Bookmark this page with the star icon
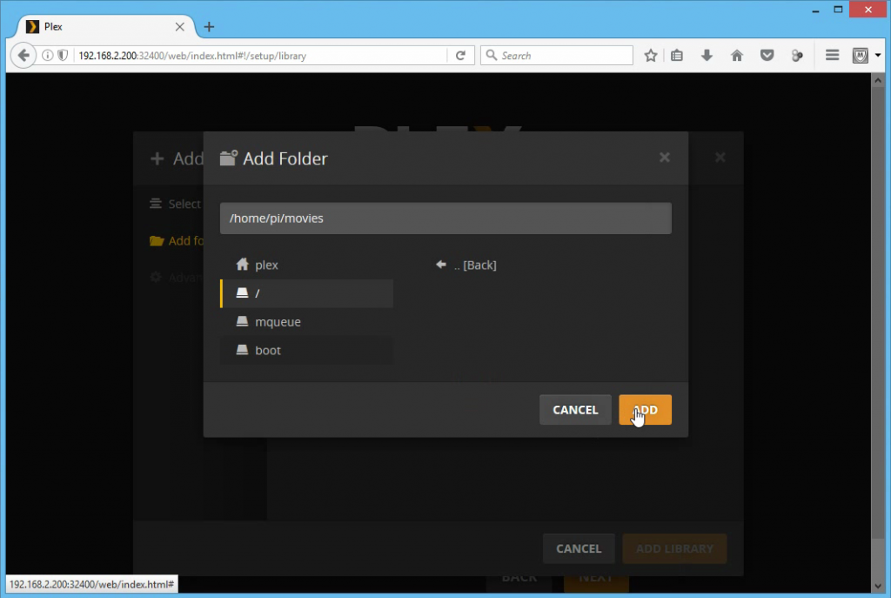The image size is (891, 598). point(651,55)
